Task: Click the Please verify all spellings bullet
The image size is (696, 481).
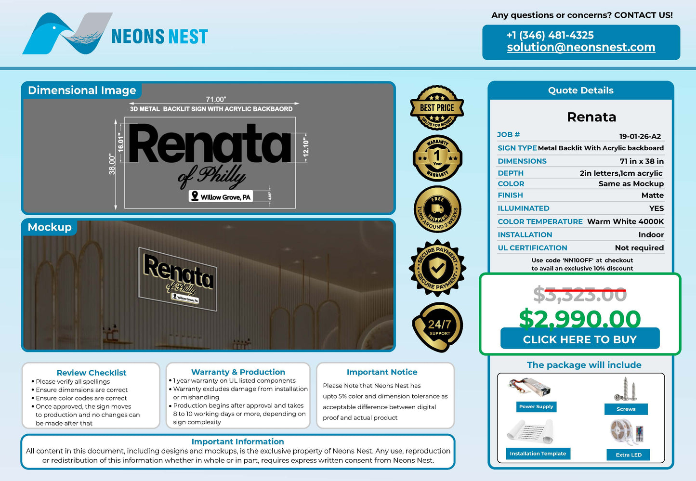Action: tap(73, 381)
